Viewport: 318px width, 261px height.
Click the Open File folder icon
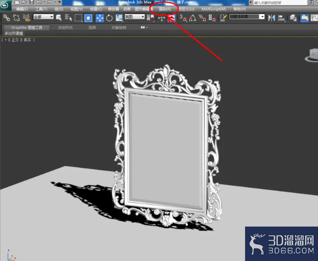pyautogui.click(x=24, y=2)
